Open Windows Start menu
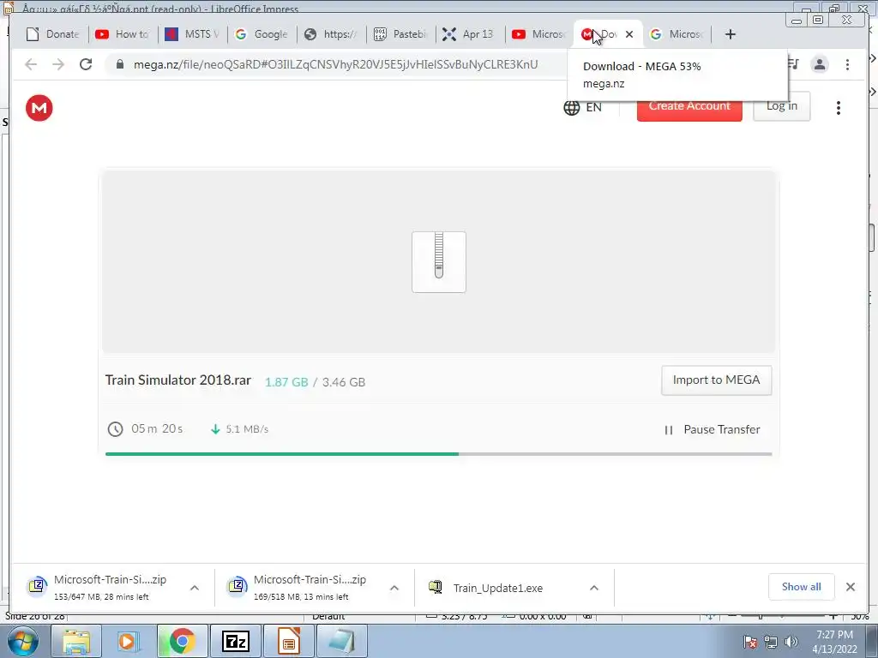Screen dimensions: 878x658 [x=21, y=641]
